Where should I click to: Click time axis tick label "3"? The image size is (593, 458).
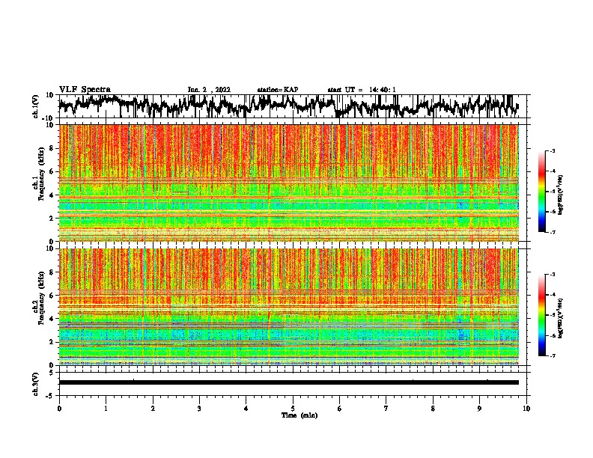[199, 409]
